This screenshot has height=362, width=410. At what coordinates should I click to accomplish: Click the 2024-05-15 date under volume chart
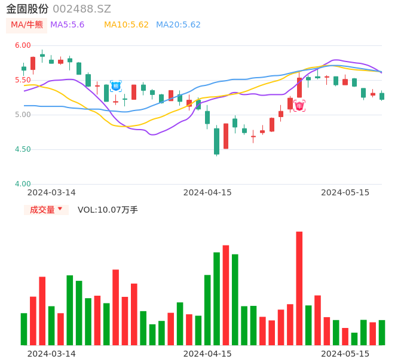point(345,354)
